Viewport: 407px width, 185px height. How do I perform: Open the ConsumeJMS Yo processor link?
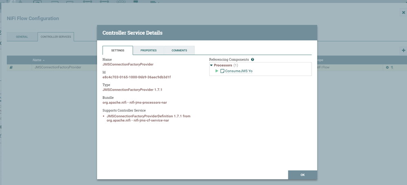pos(239,71)
